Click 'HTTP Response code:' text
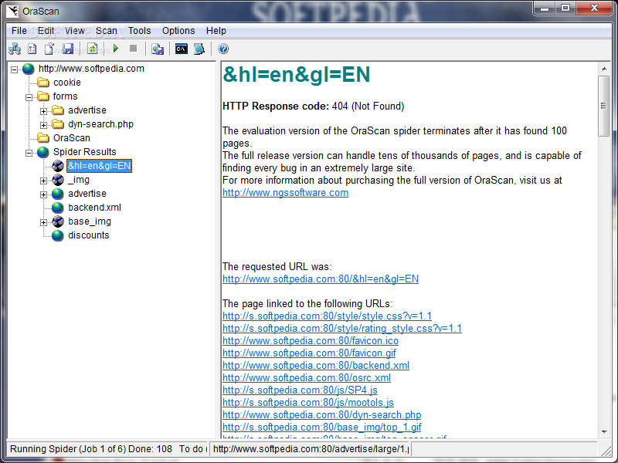This screenshot has height=463, width=618. pyautogui.click(x=276, y=106)
